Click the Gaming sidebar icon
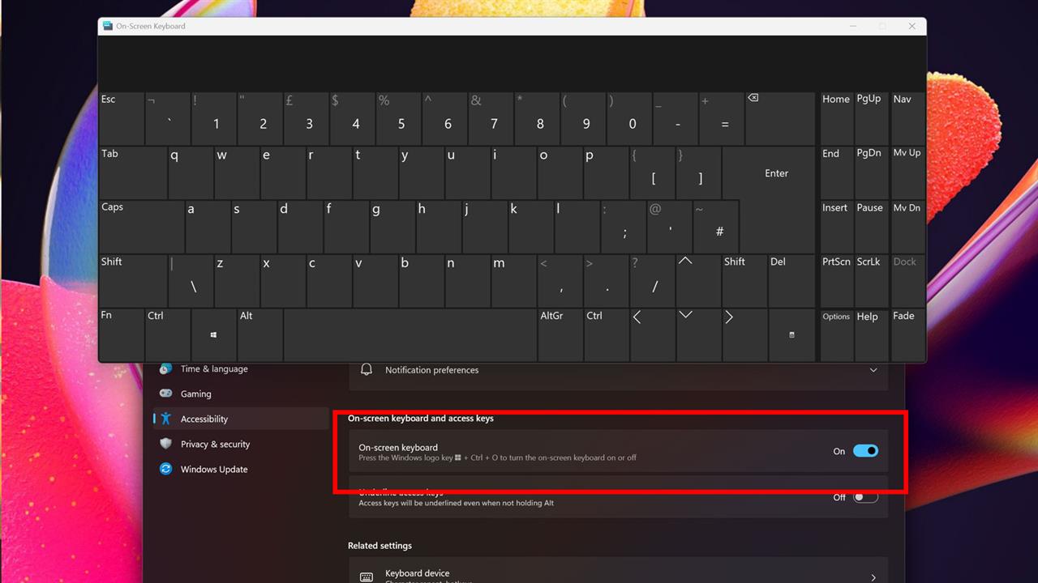The width and height of the screenshot is (1038, 583). pyautogui.click(x=165, y=394)
